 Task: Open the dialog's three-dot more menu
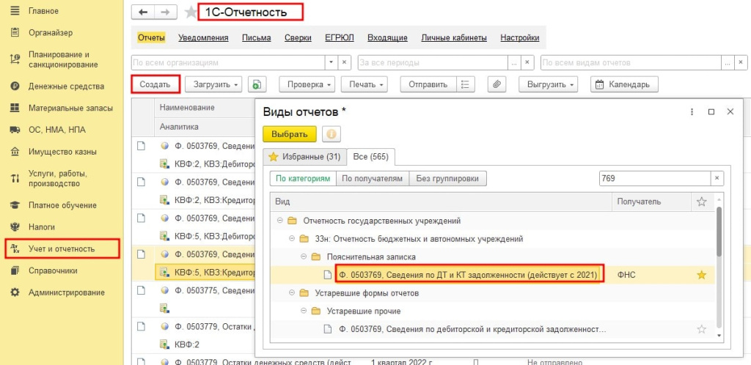point(692,111)
